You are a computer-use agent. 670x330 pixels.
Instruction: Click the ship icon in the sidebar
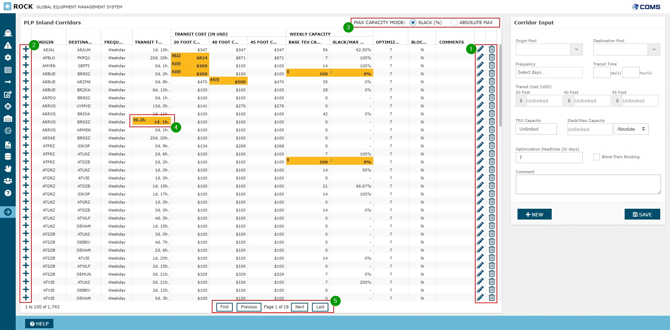point(8,33)
